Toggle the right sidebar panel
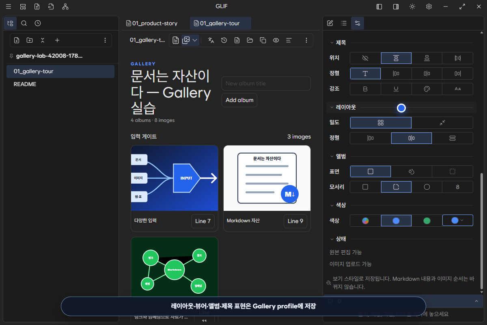Screen dimensions: 487x325 pyautogui.click(x=396, y=6)
